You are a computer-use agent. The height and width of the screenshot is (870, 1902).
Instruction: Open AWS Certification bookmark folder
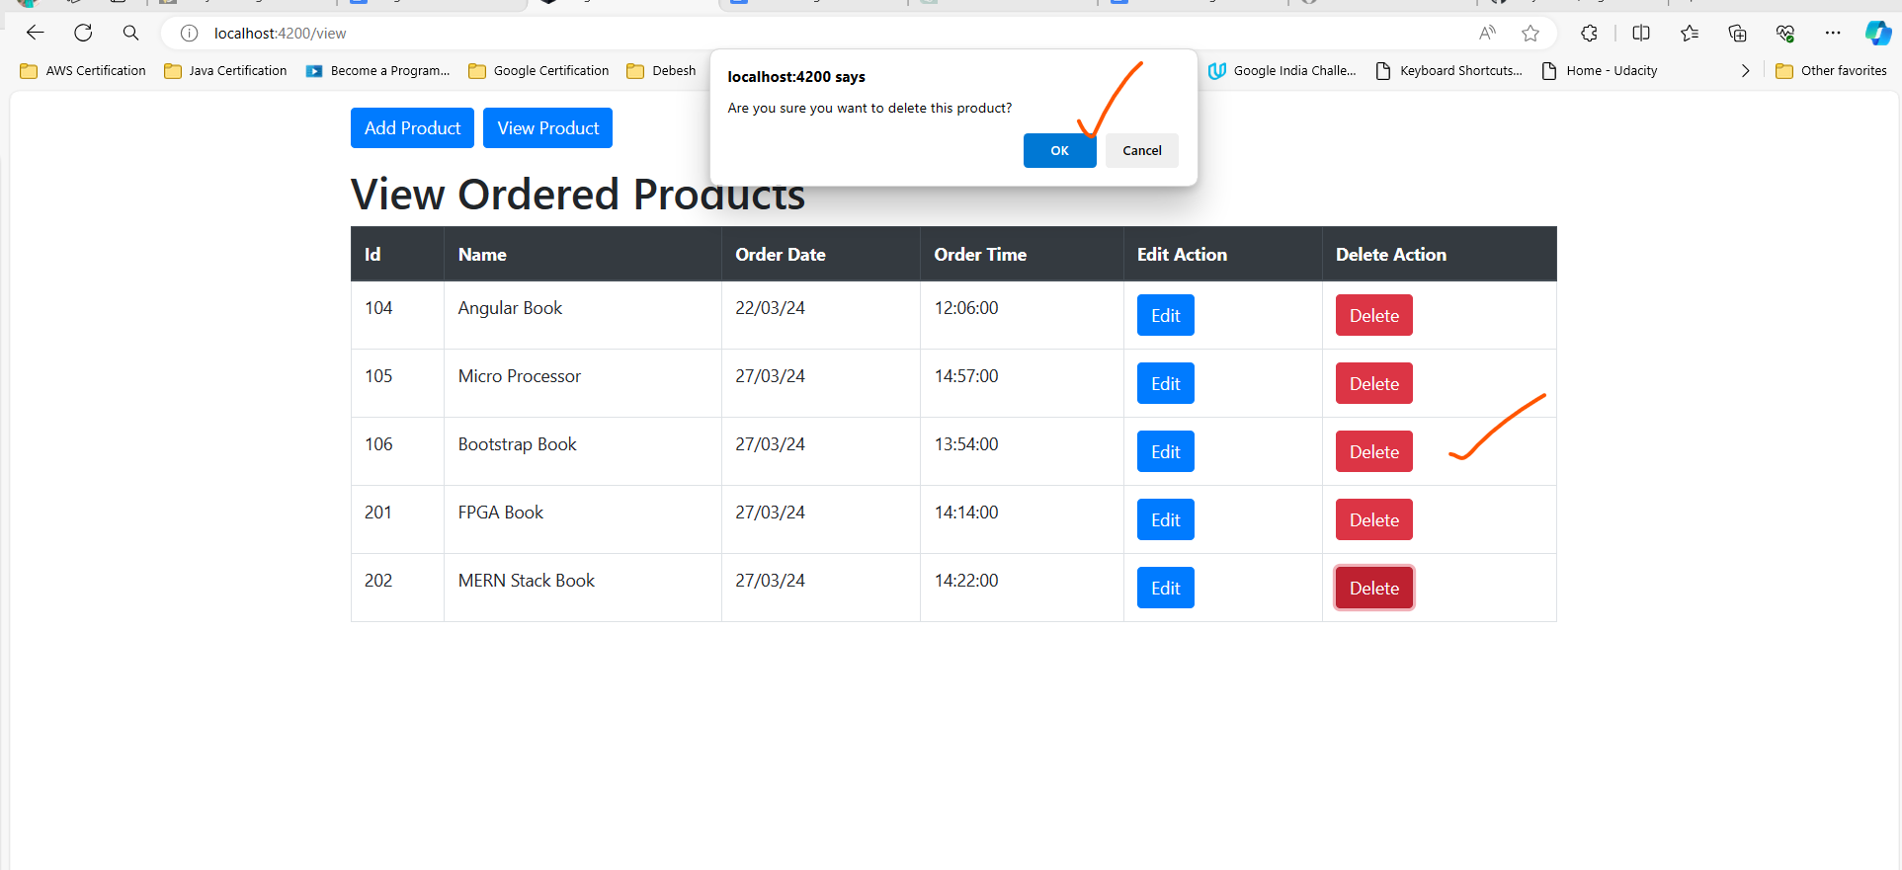tap(83, 71)
